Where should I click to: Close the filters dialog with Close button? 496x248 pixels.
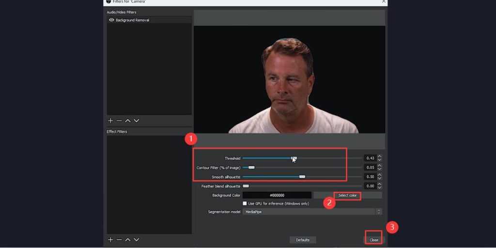tap(373, 240)
